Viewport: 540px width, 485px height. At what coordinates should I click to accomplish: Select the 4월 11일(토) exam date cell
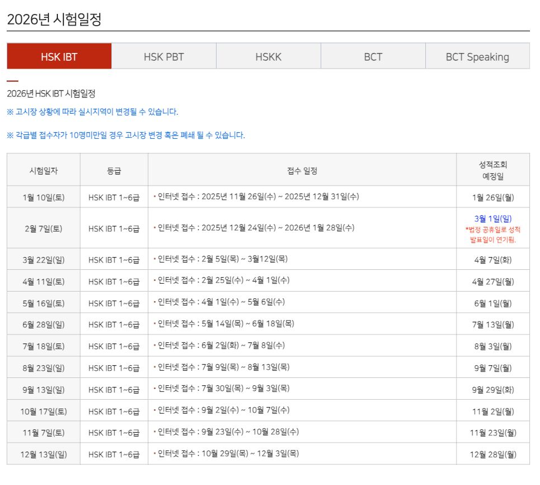[x=44, y=282]
